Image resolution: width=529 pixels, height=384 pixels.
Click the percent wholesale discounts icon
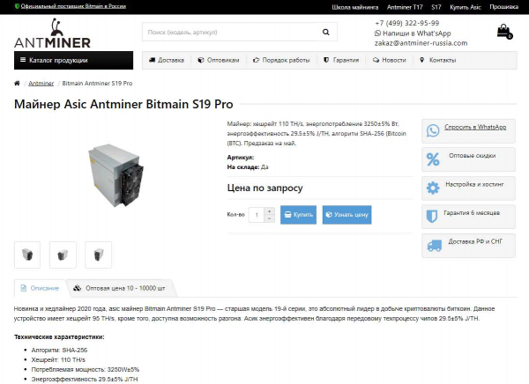click(433, 159)
